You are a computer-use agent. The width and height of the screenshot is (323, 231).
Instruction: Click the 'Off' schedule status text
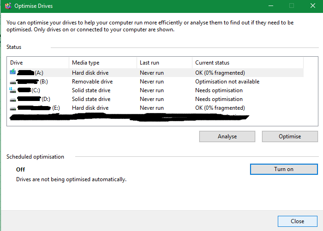[x=20, y=170]
